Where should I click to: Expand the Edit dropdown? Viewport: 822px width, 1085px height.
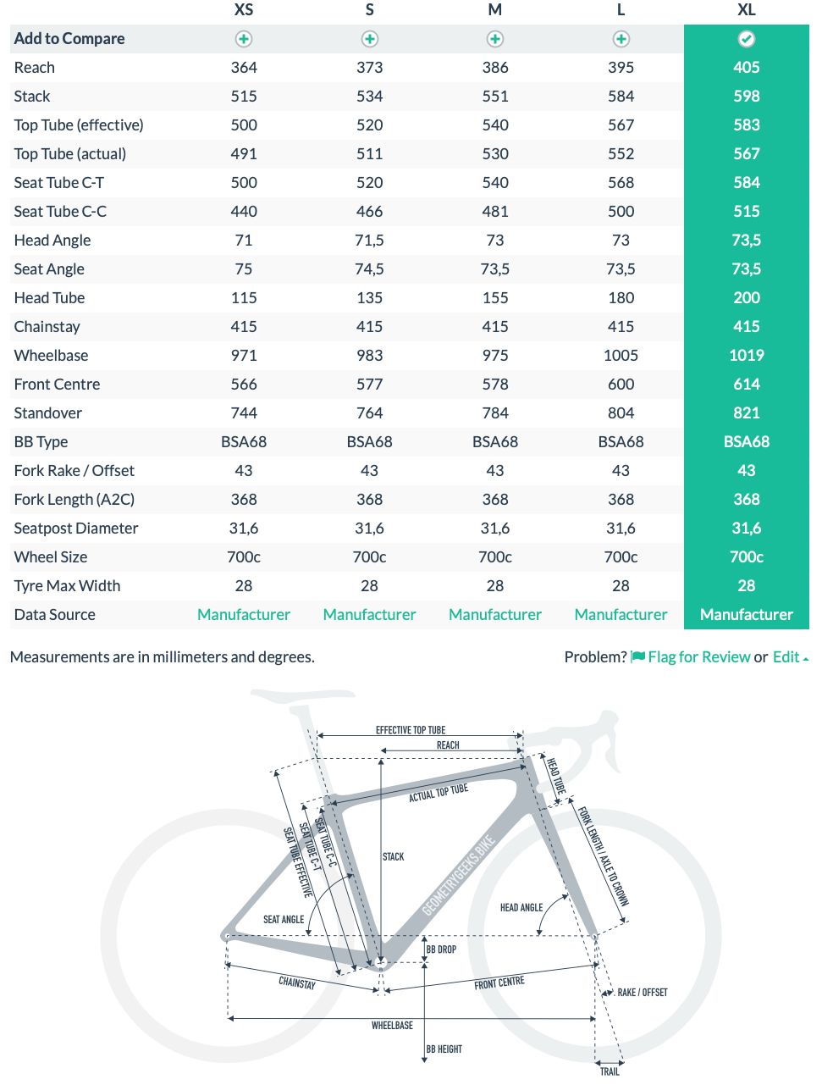pos(790,656)
